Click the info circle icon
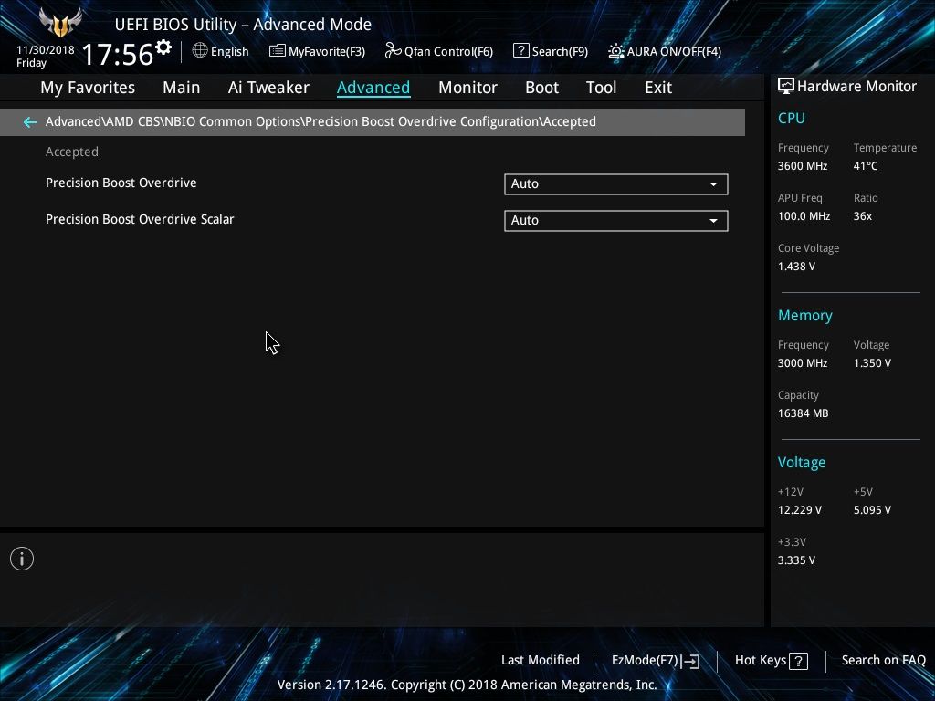The height and width of the screenshot is (701, 935). click(22, 559)
